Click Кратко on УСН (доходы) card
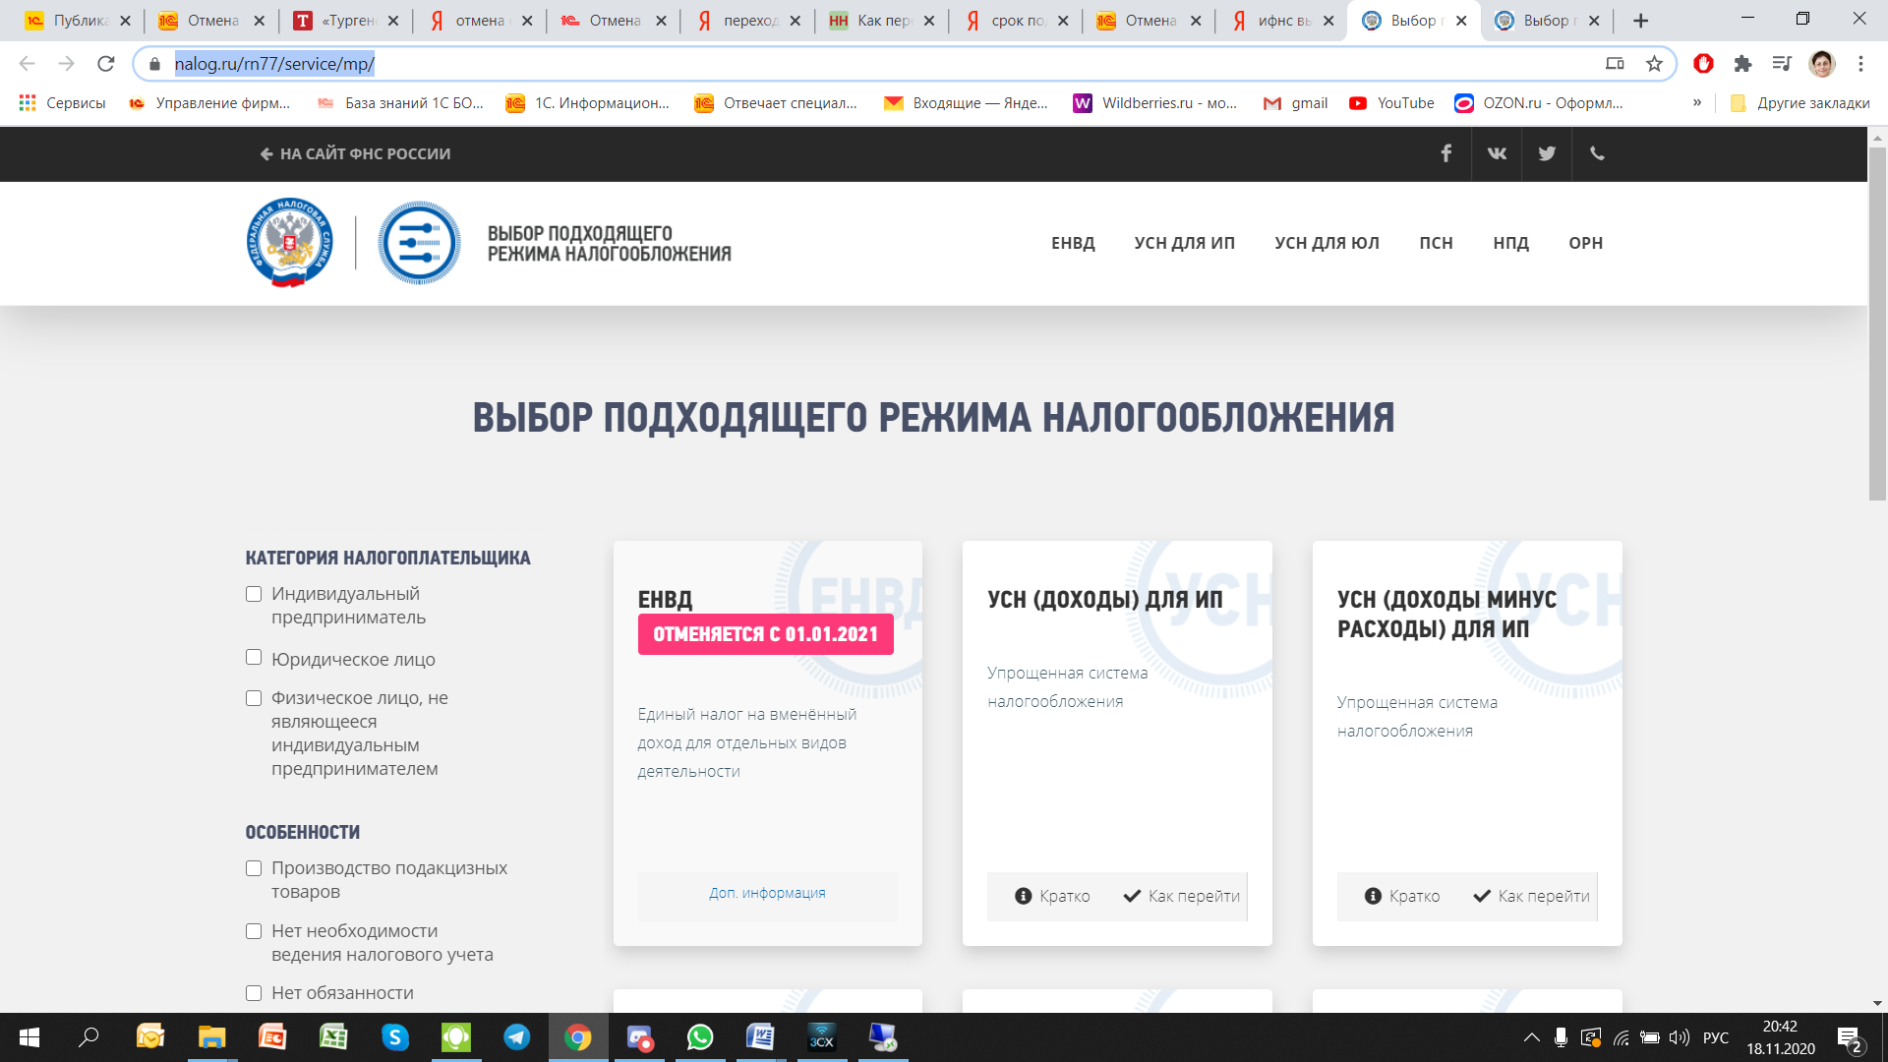The height and width of the screenshot is (1062, 1888). point(1052,896)
